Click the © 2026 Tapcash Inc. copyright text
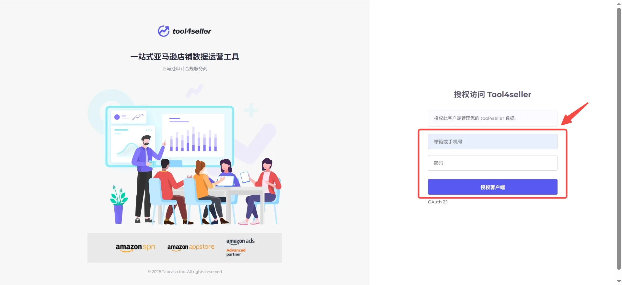The width and height of the screenshot is (622, 285). [x=185, y=272]
